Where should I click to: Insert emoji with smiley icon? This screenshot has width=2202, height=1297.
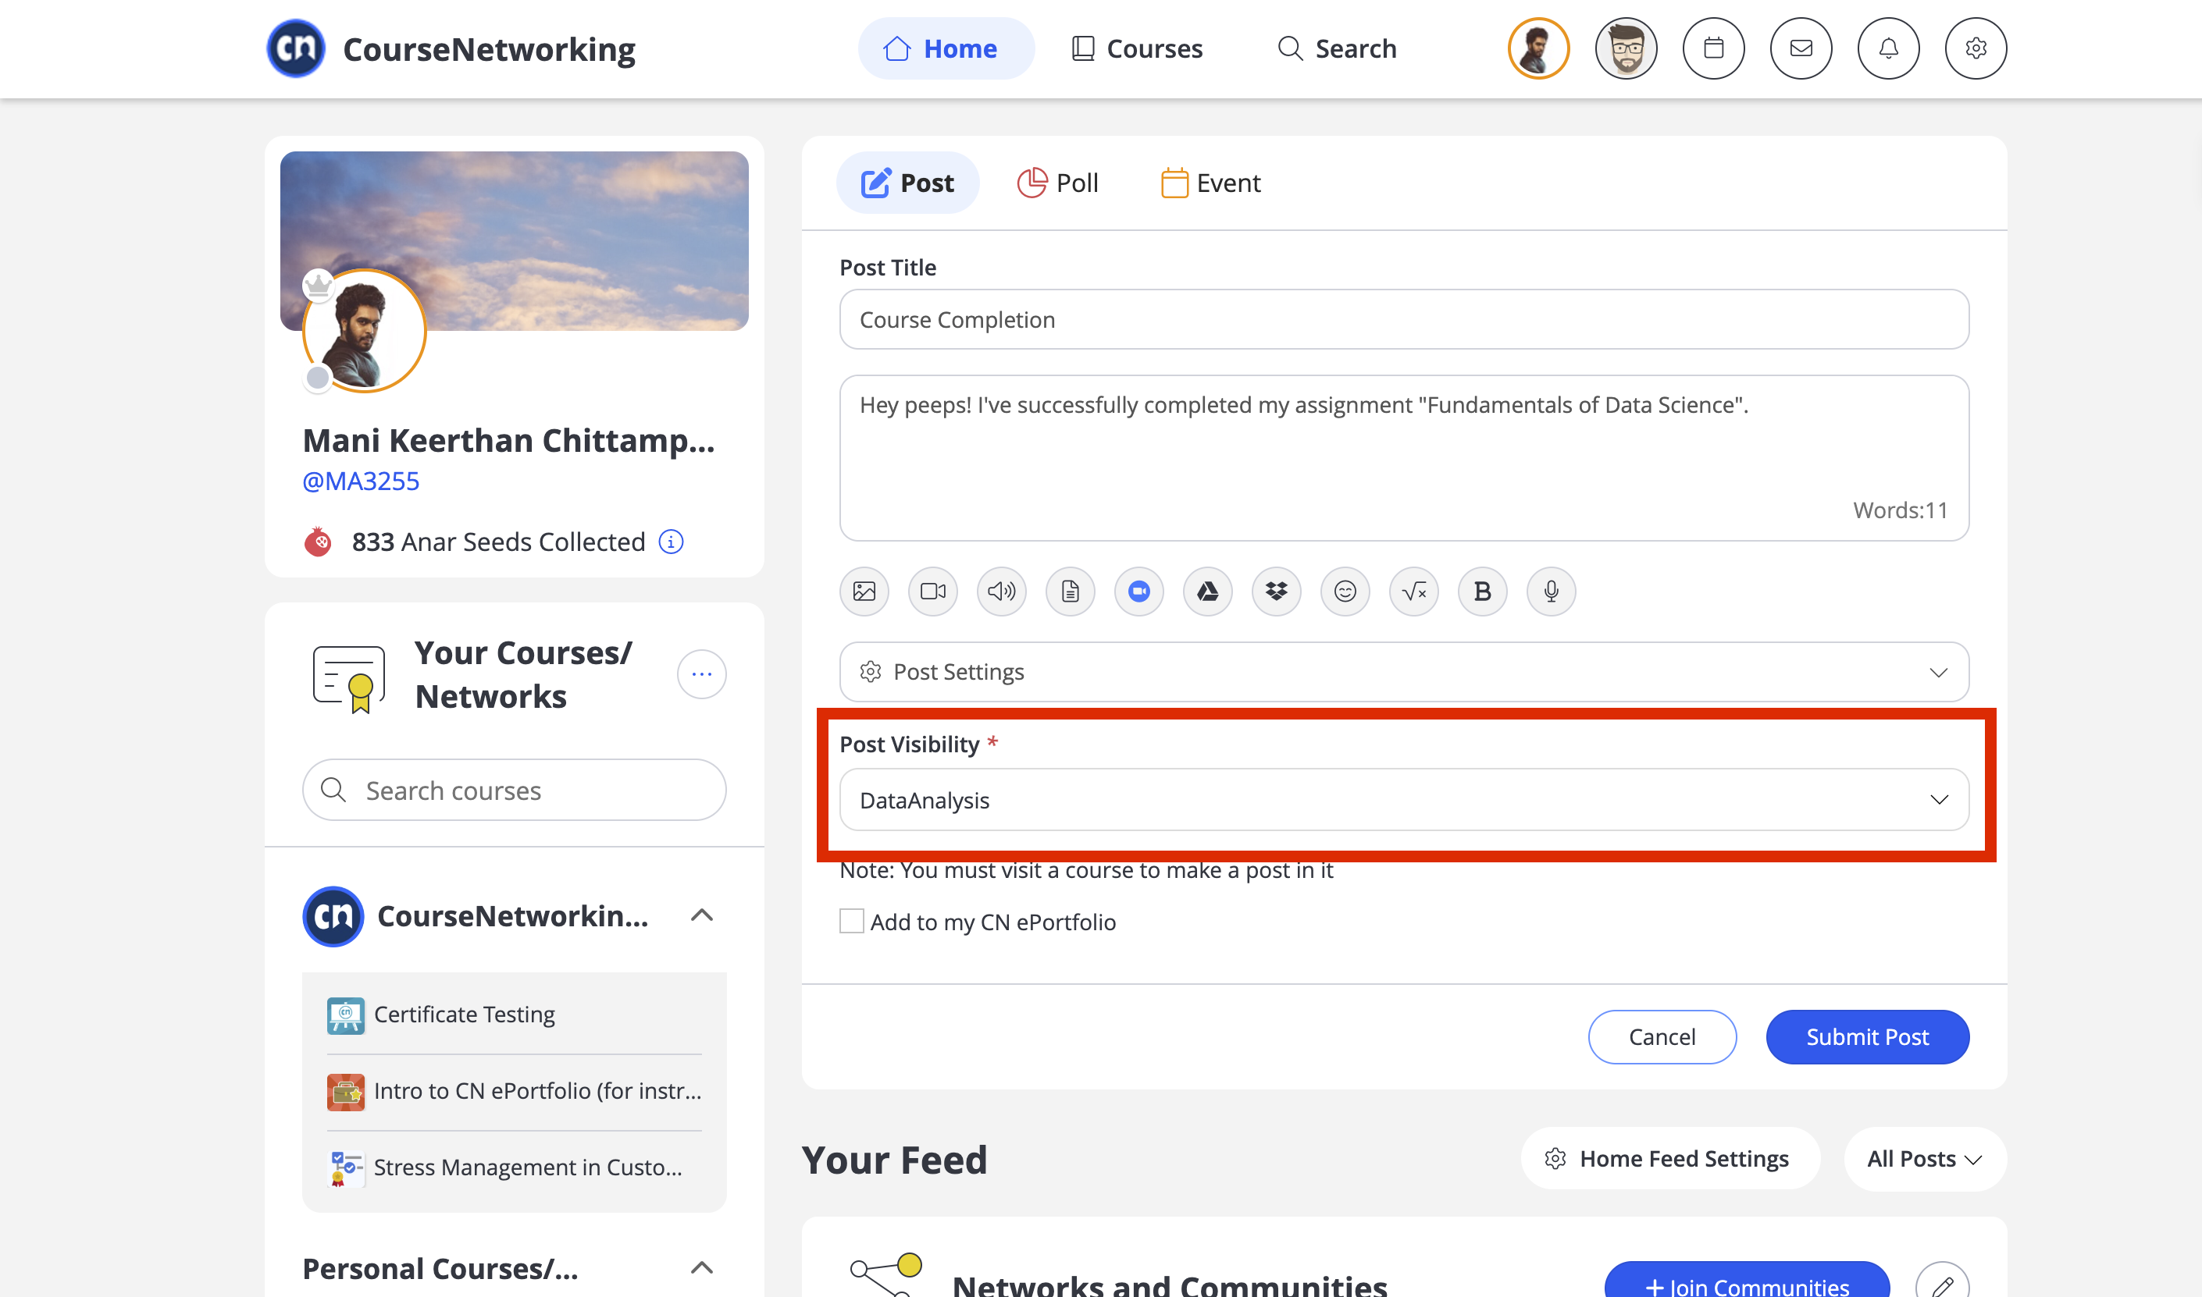(x=1345, y=592)
